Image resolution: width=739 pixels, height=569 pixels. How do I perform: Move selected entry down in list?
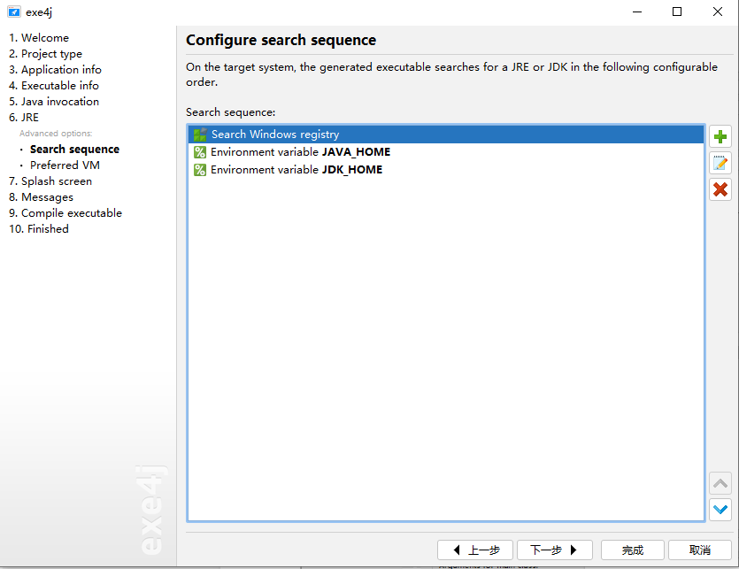pos(720,510)
